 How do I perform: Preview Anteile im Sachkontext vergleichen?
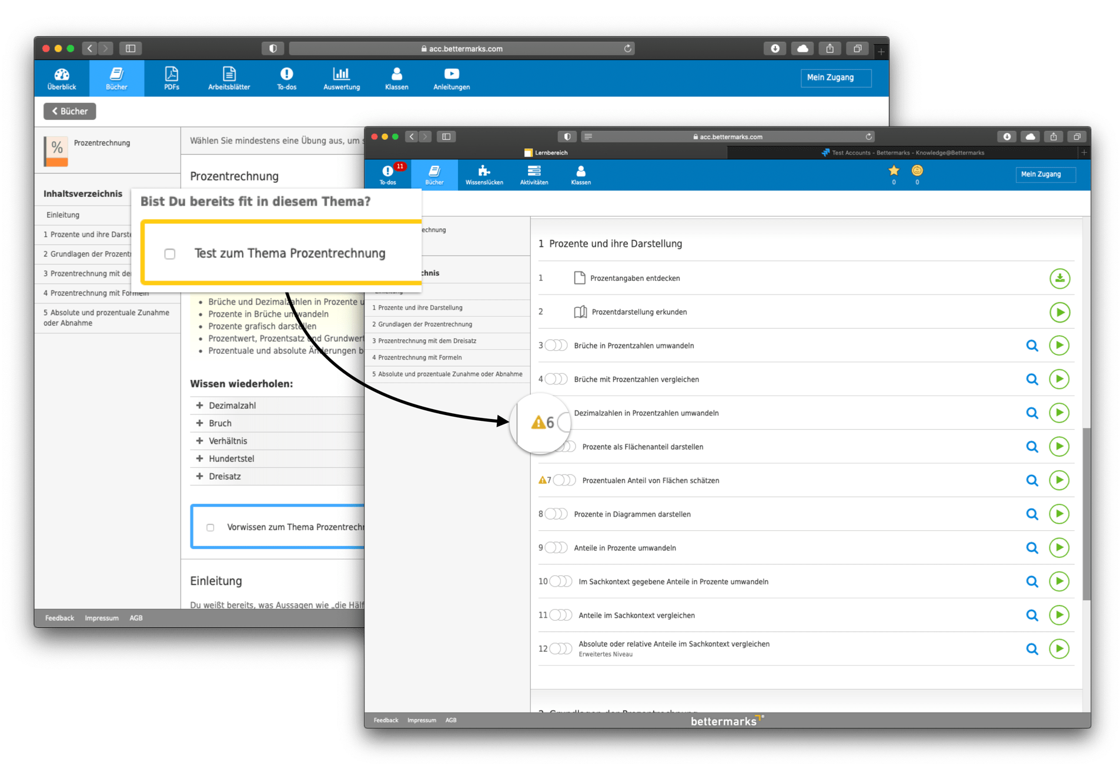[x=1031, y=615]
